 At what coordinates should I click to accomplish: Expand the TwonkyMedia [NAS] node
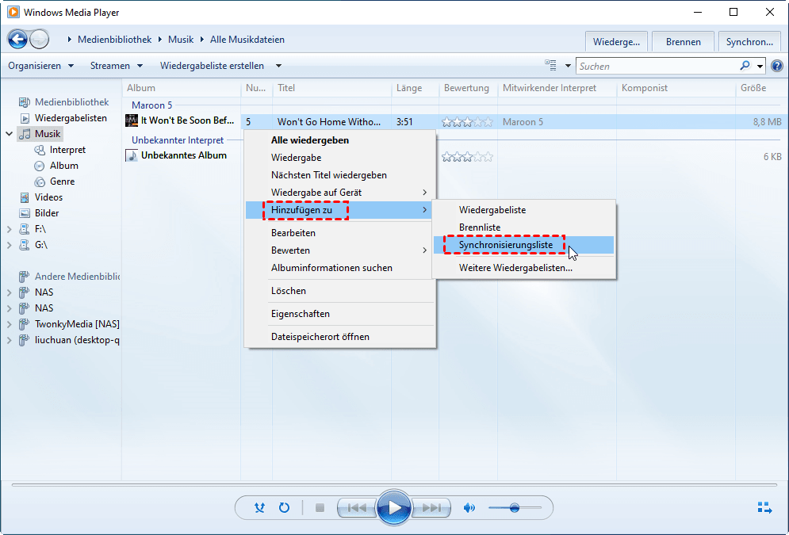(x=9, y=324)
